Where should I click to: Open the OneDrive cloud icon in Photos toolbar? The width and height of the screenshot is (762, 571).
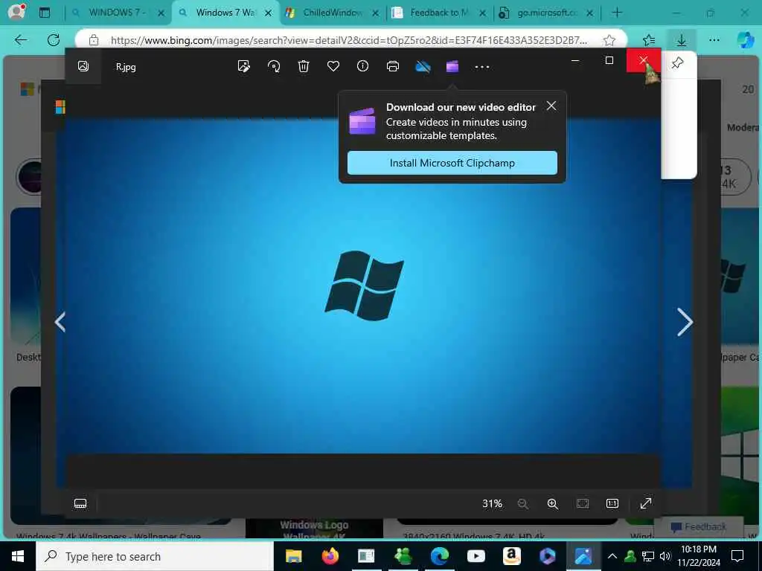point(423,66)
